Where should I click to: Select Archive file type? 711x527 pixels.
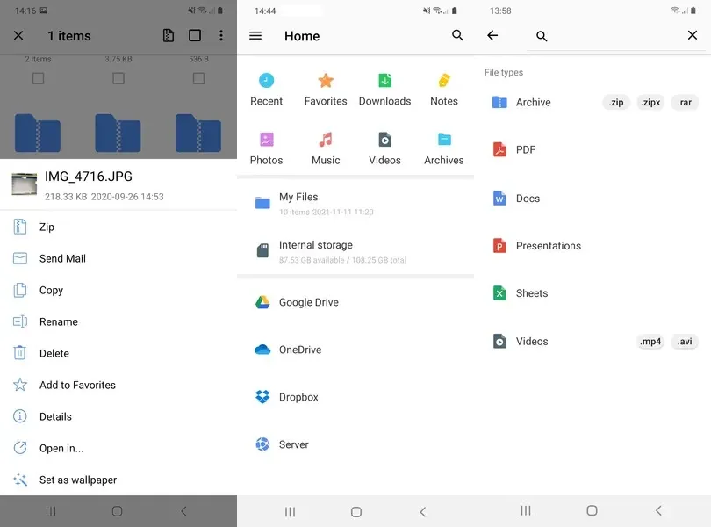click(x=521, y=102)
